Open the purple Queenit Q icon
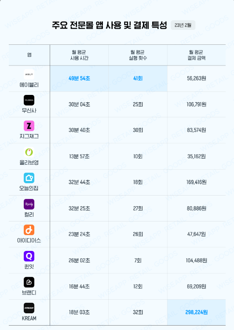 click(x=29, y=256)
